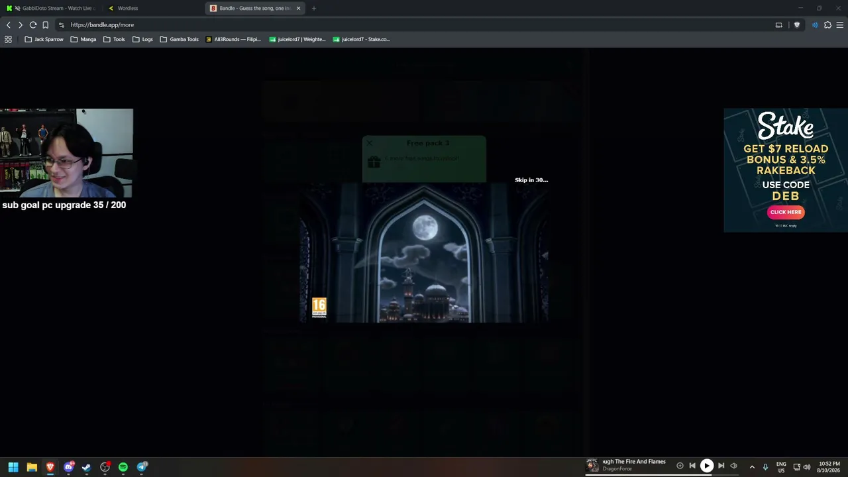This screenshot has width=848, height=477.
Task: Click the Stake CLICK HERE button
Action: point(786,212)
